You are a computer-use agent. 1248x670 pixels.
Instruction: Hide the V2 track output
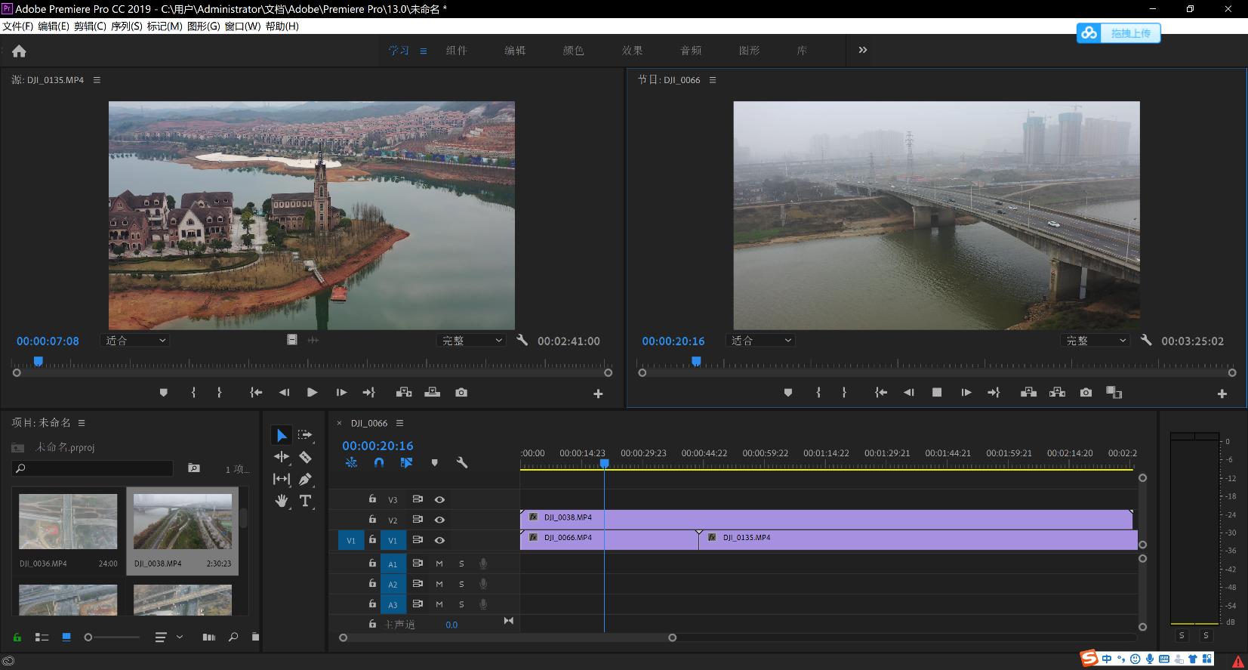click(x=439, y=520)
